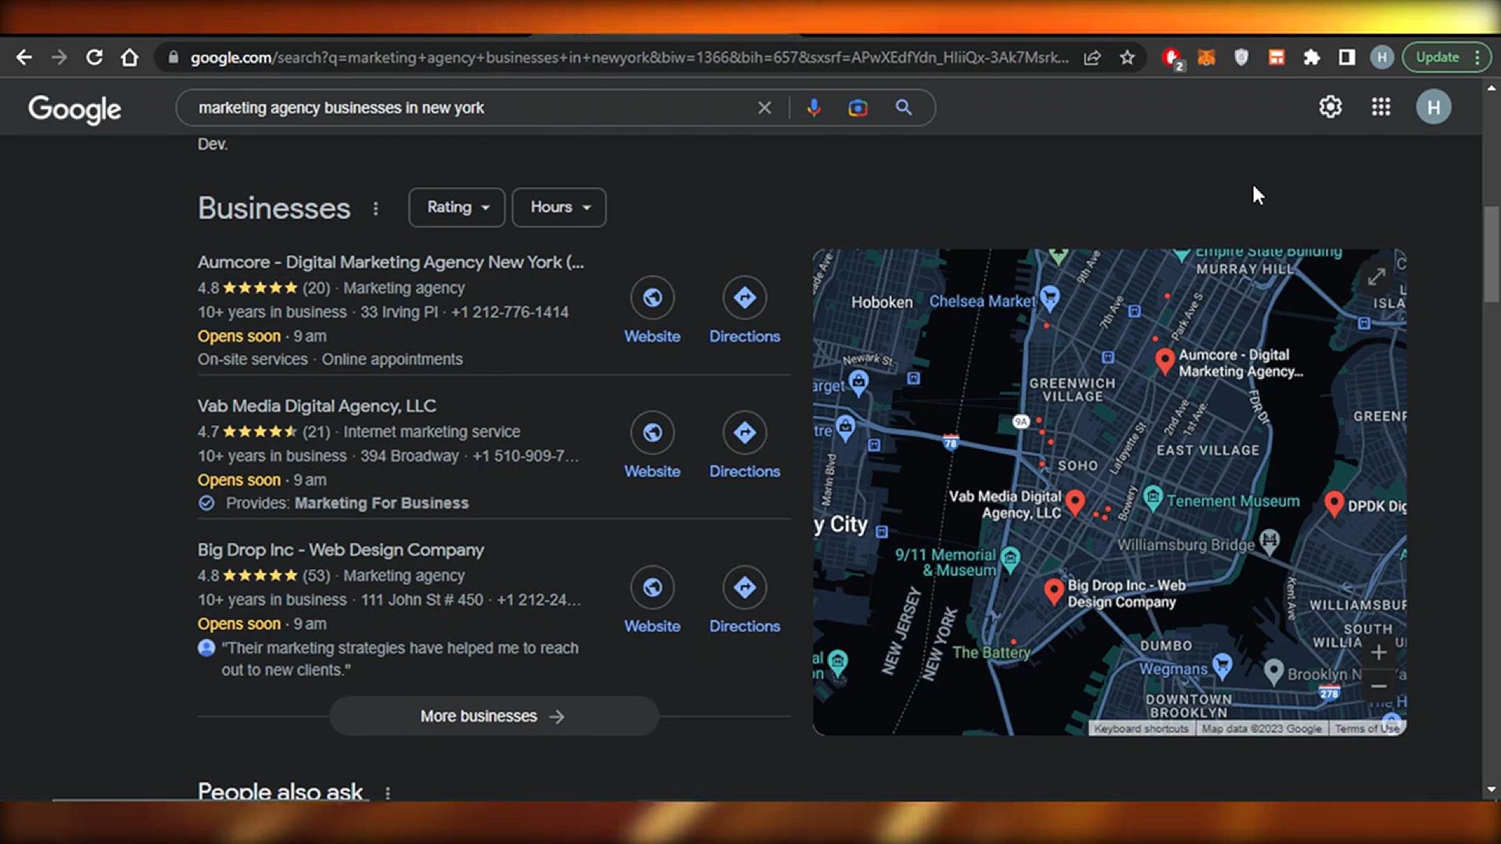Open the browser profile H avatar in the toolbar
The width and height of the screenshot is (1501, 844).
[x=1382, y=57]
